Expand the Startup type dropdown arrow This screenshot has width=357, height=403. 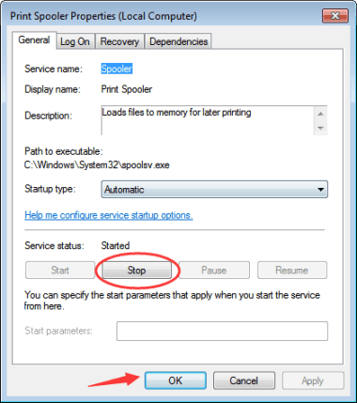point(320,190)
